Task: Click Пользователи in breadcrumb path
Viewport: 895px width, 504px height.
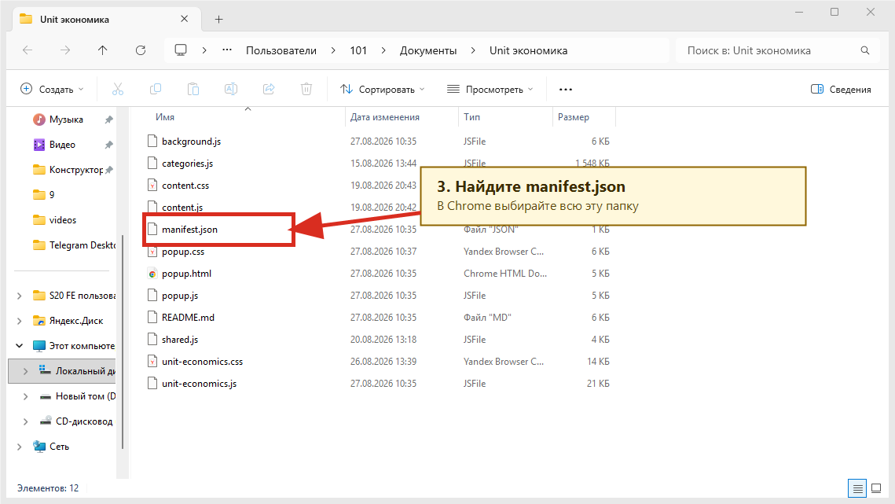Action: (281, 50)
